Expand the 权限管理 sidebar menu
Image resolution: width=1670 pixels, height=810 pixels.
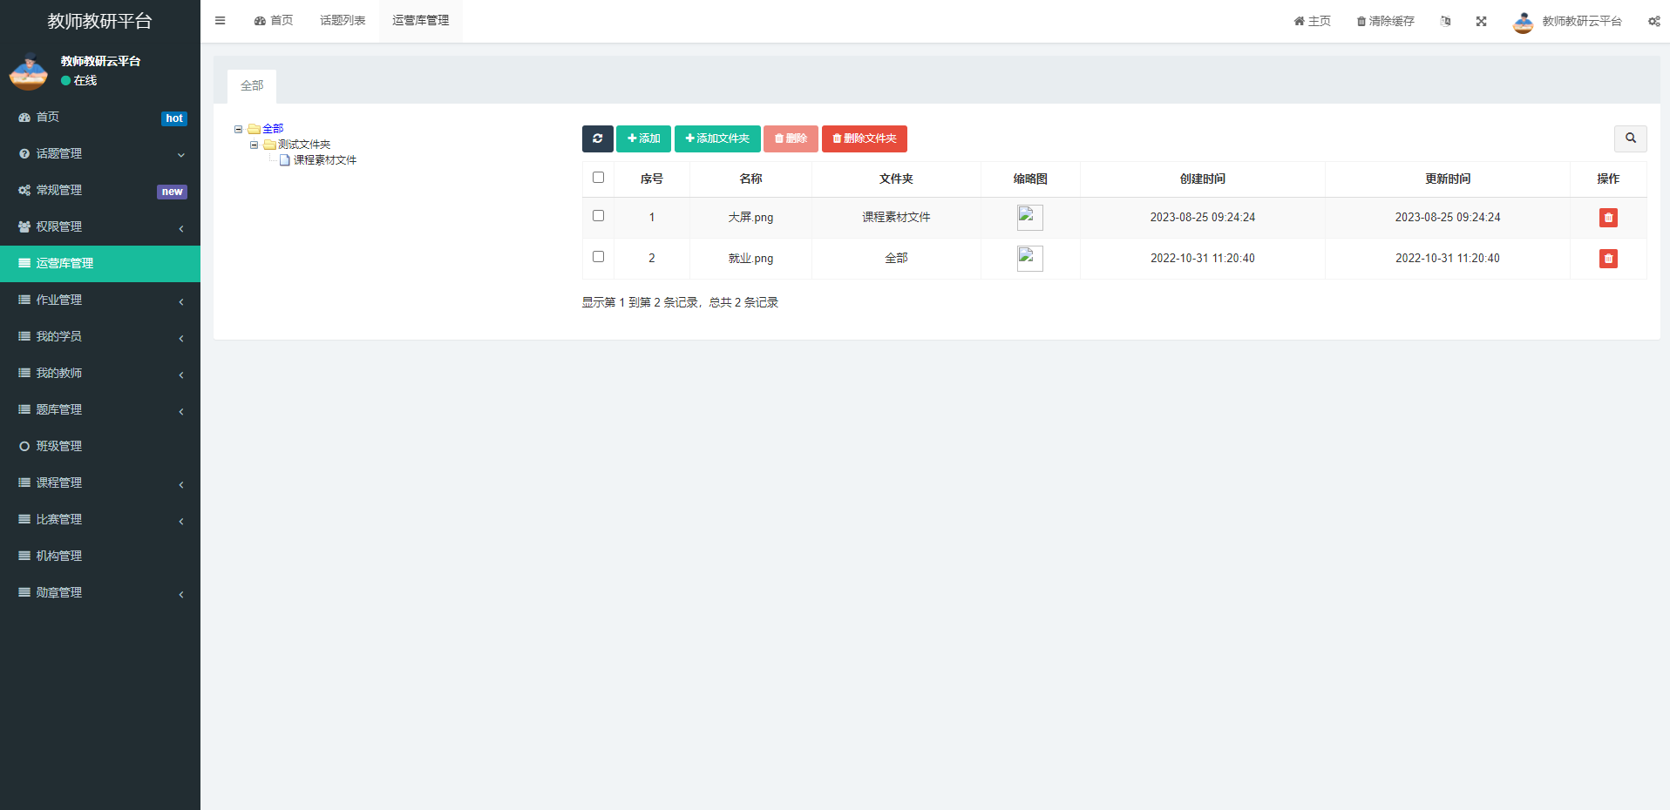click(99, 226)
